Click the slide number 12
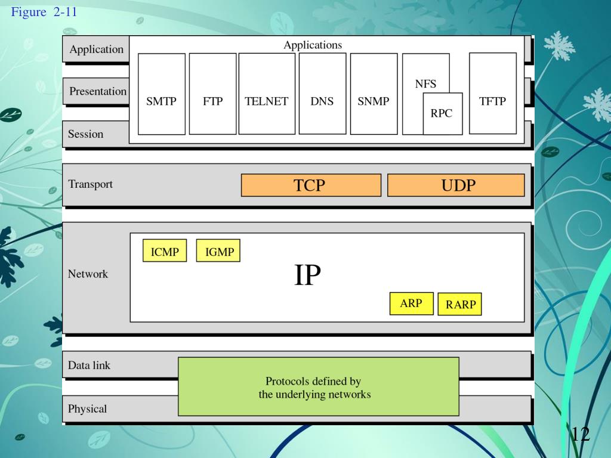The image size is (611, 458). [x=581, y=434]
